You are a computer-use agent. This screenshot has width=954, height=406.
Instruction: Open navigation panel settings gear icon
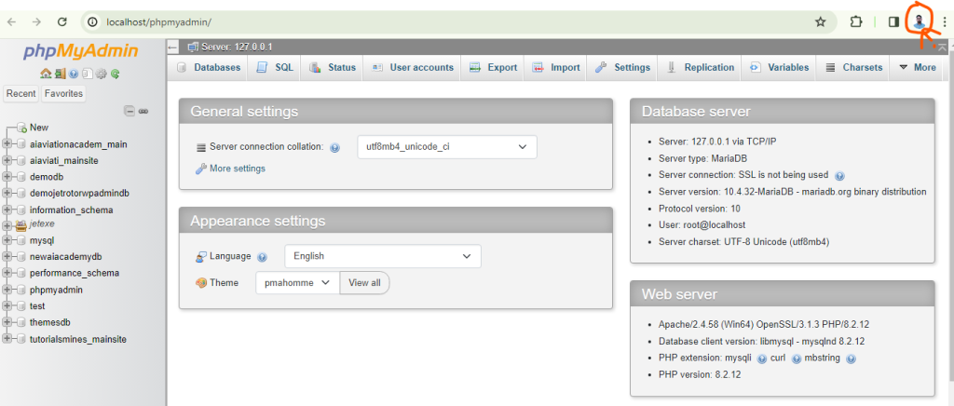point(101,74)
